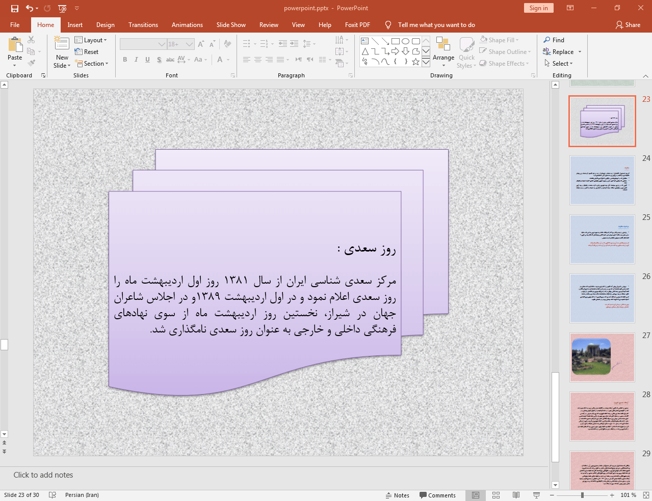Click the Start From Beginning presentation icon
Screen dimensions: 652x501
pyautogui.click(x=62, y=8)
